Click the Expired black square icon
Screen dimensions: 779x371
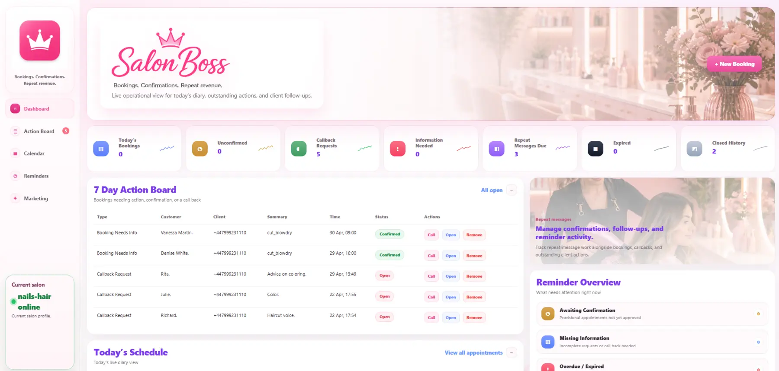click(596, 149)
